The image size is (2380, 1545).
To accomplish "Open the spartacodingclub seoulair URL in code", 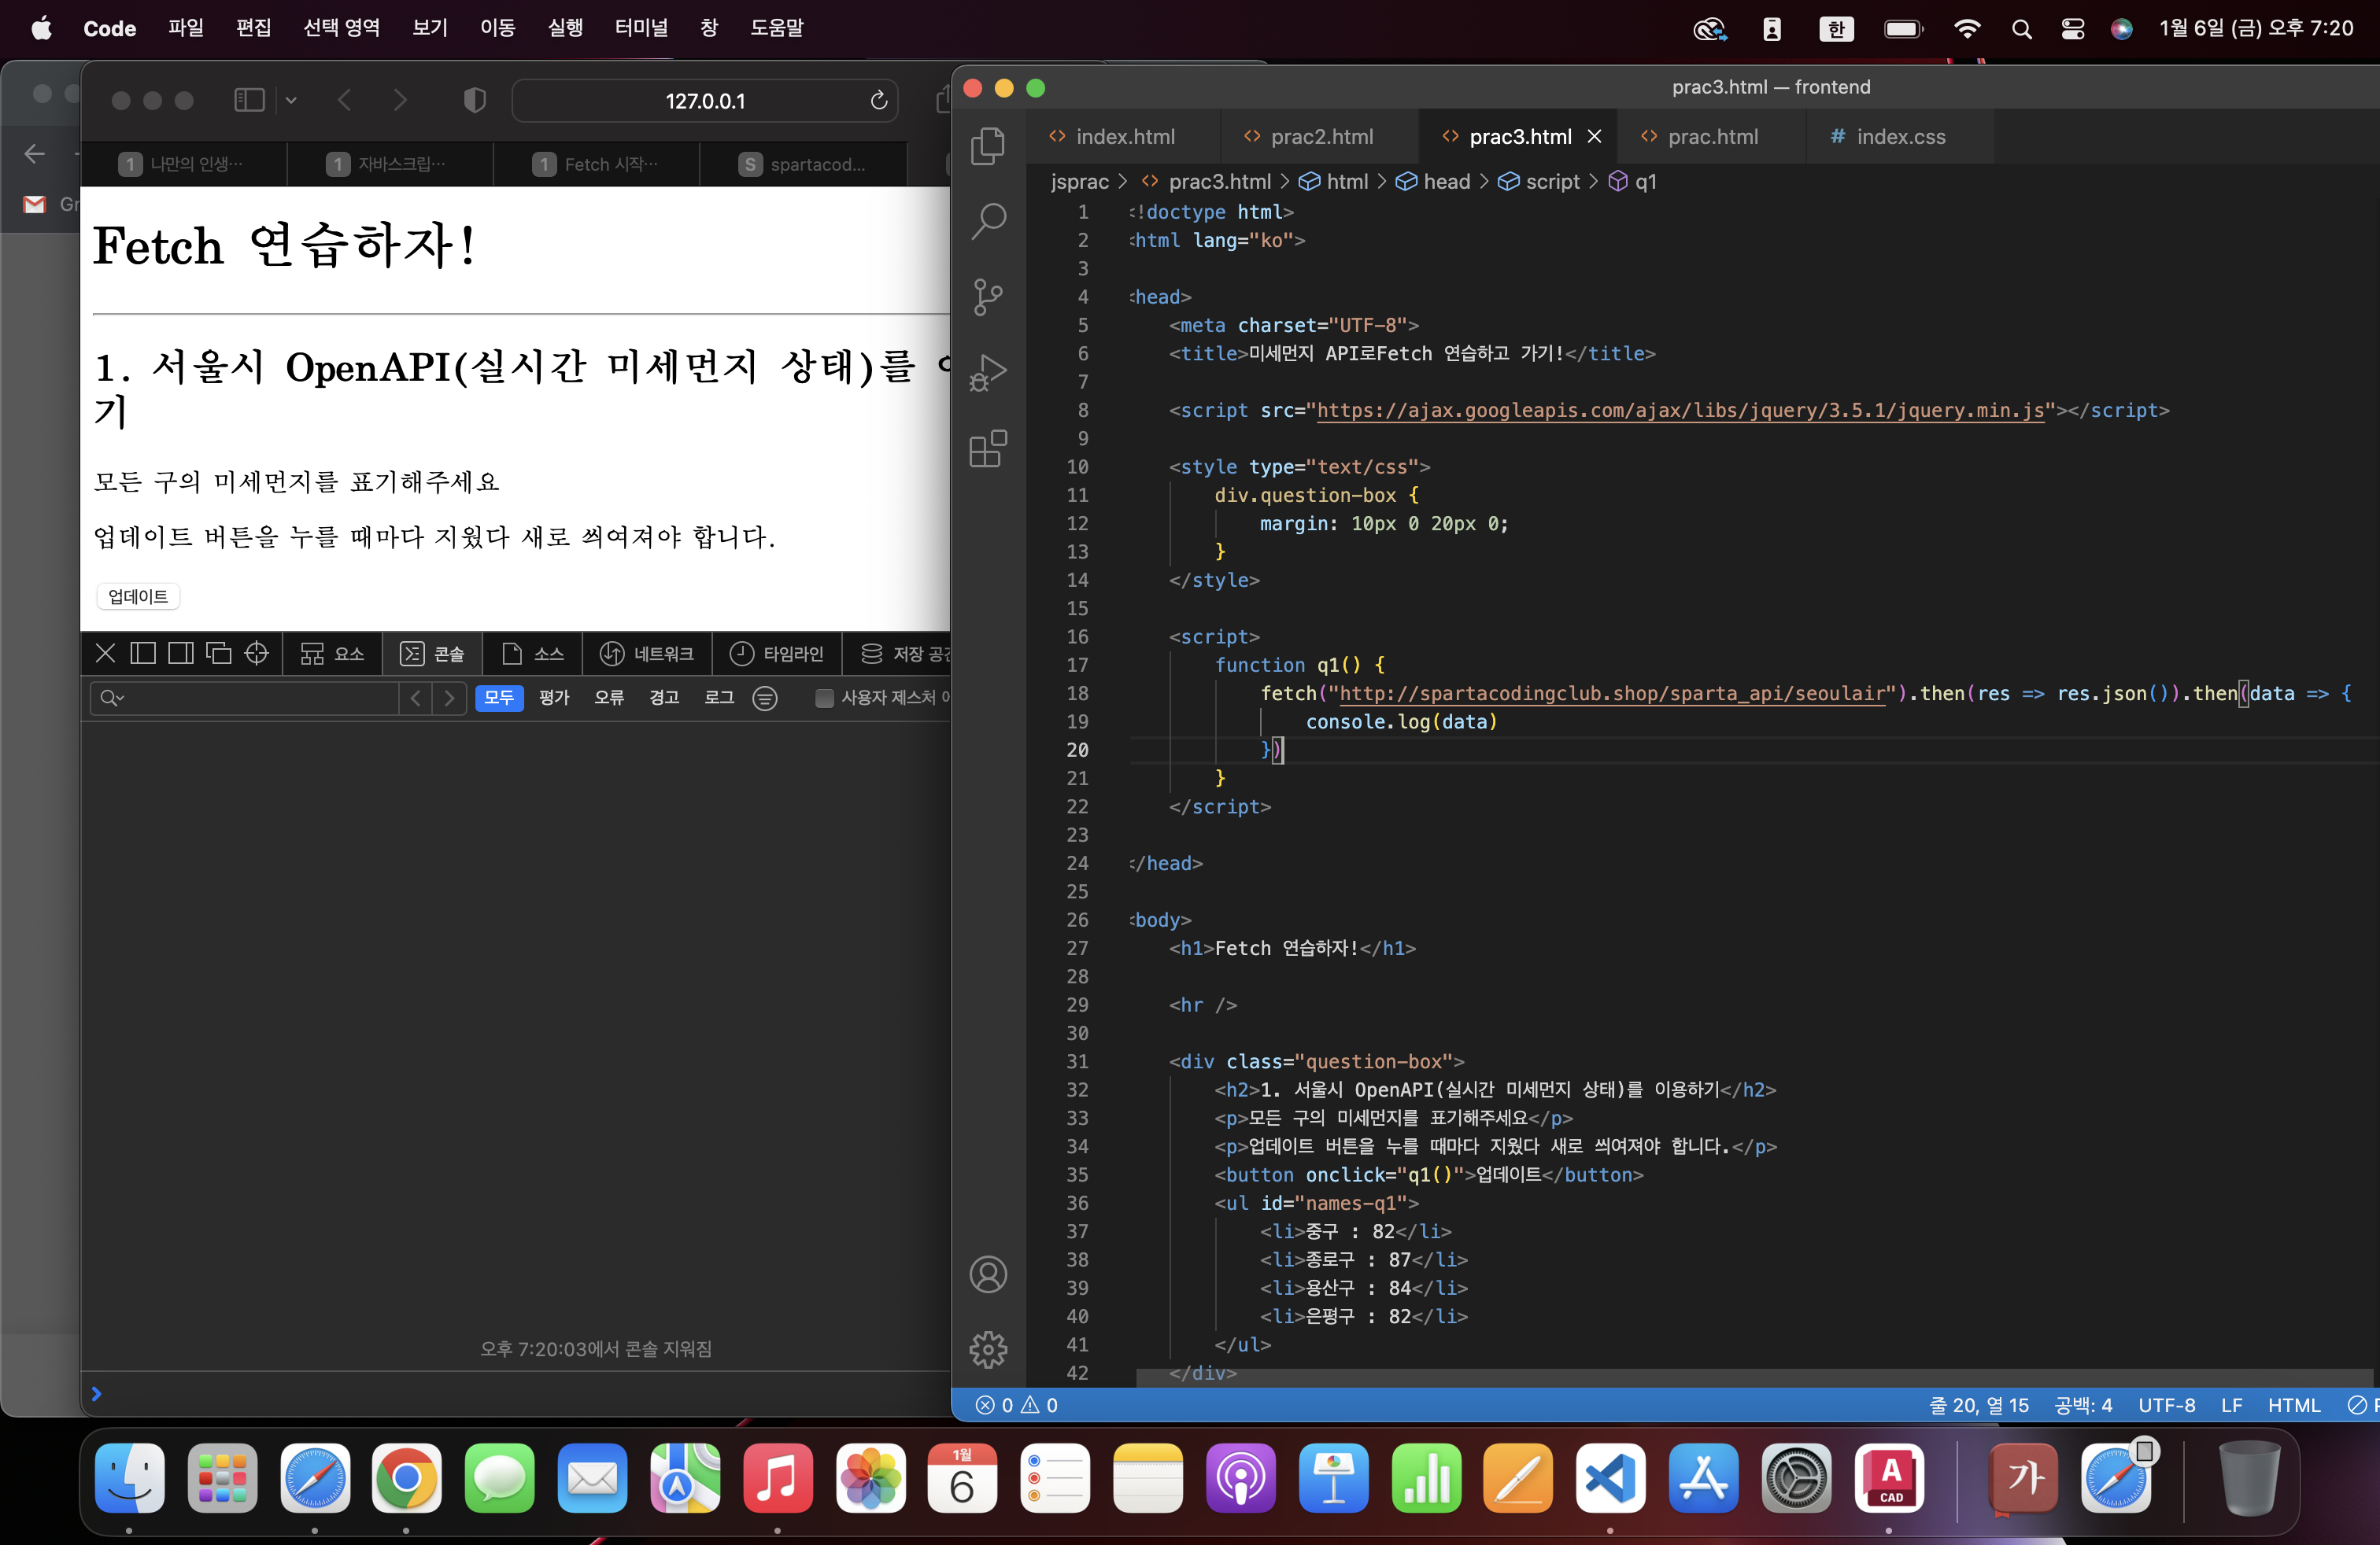I will tap(1611, 694).
